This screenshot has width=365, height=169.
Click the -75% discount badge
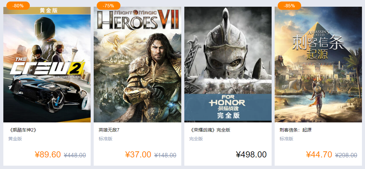click(108, 5)
